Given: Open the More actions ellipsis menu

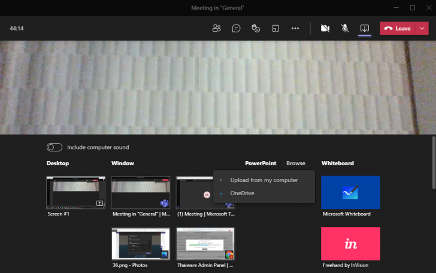Looking at the screenshot, I should click(295, 28).
